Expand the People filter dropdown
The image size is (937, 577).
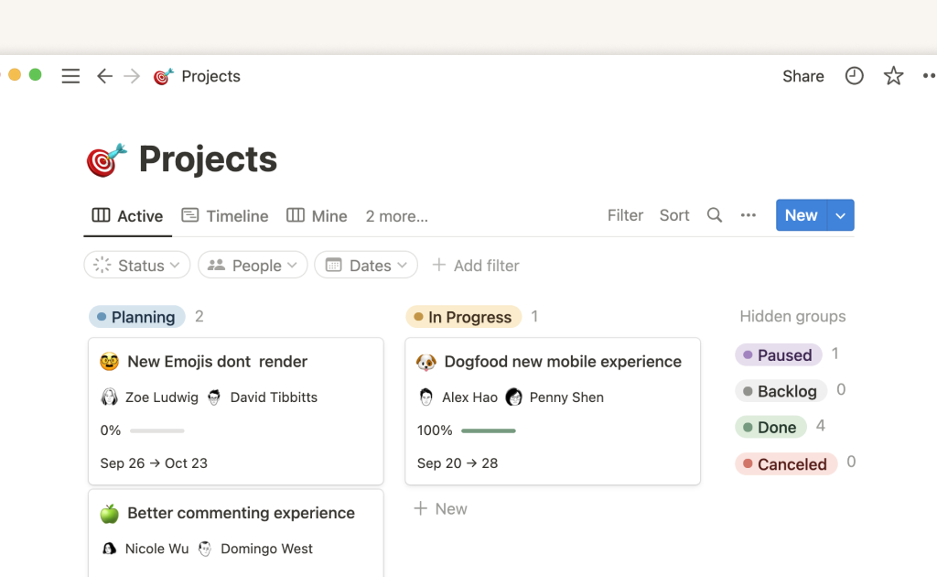[253, 266]
